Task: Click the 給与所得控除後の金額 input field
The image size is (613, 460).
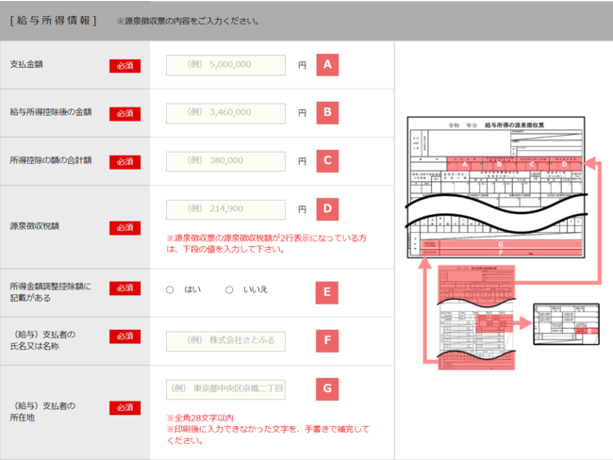Action: 225,113
